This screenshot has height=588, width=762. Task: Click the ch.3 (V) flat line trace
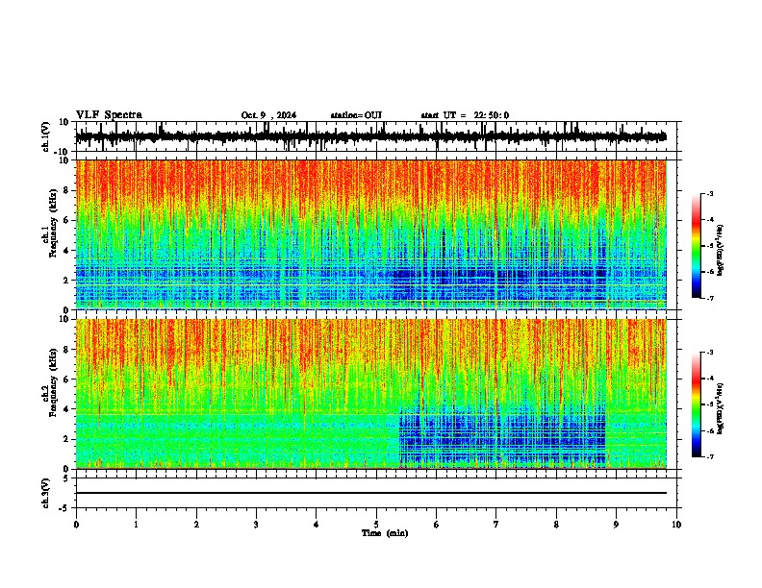pos(371,493)
